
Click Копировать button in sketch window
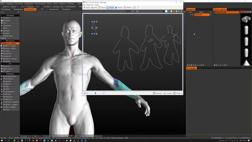[157, 93]
